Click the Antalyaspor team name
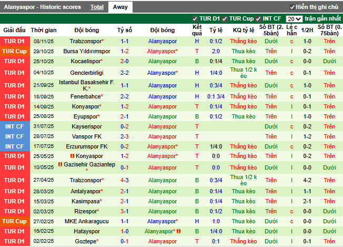343x247 pixels. (87, 191)
